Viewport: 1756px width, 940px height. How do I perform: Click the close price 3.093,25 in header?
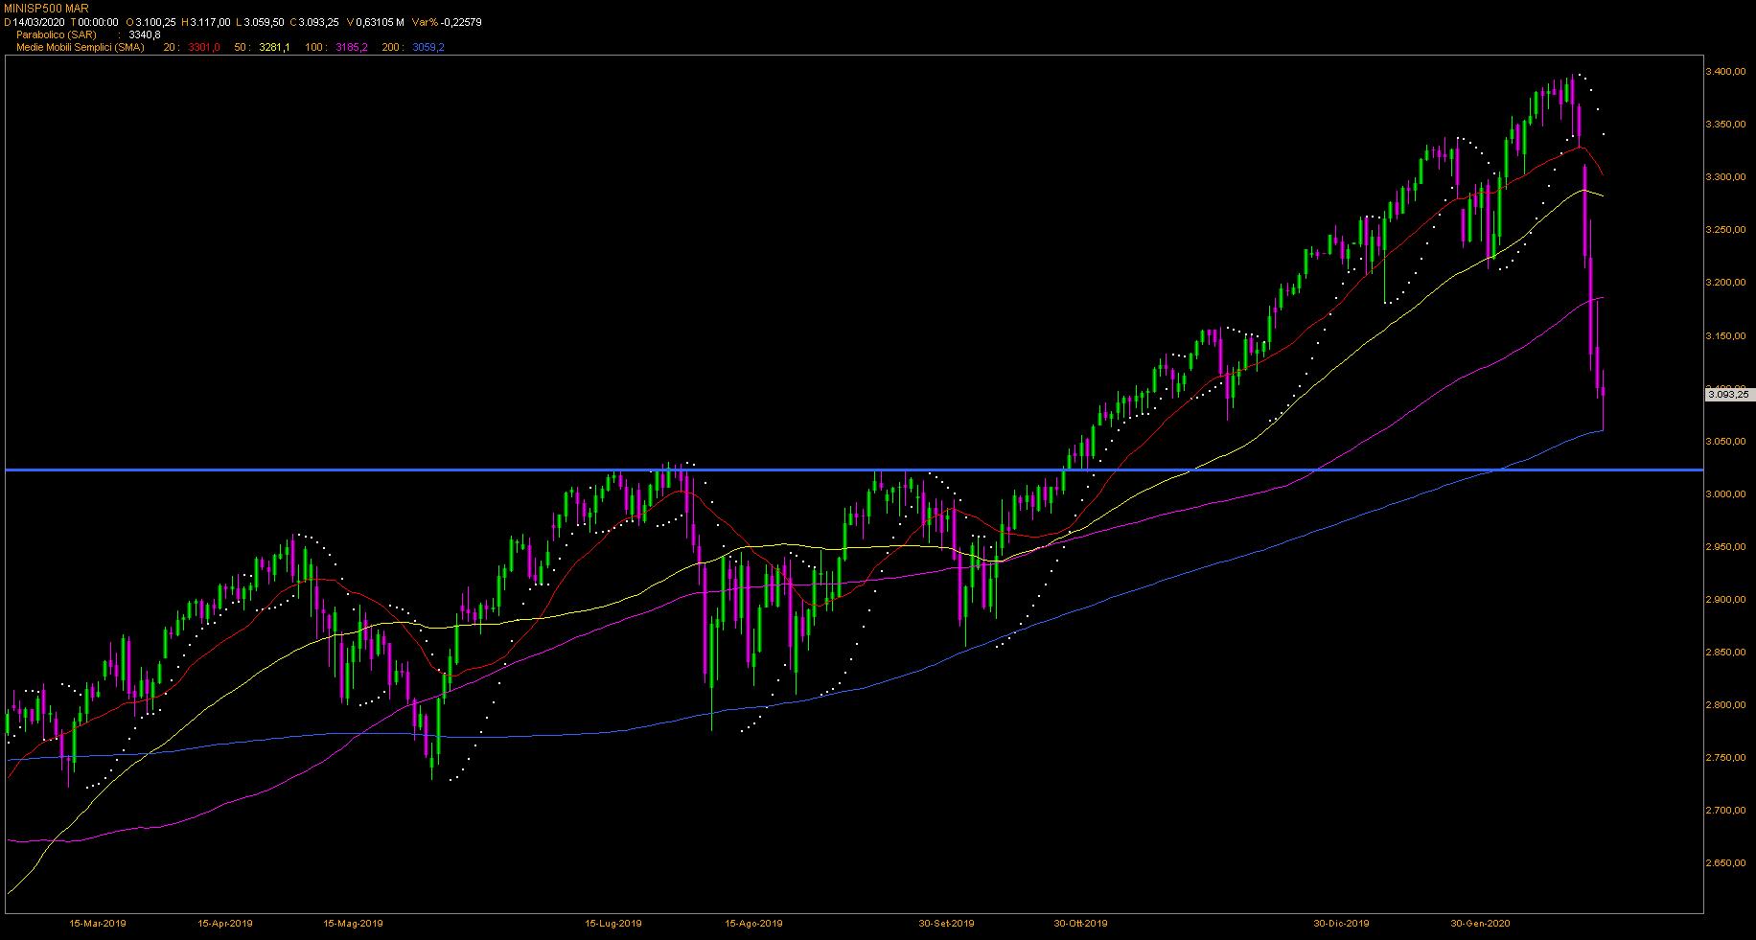319,21
